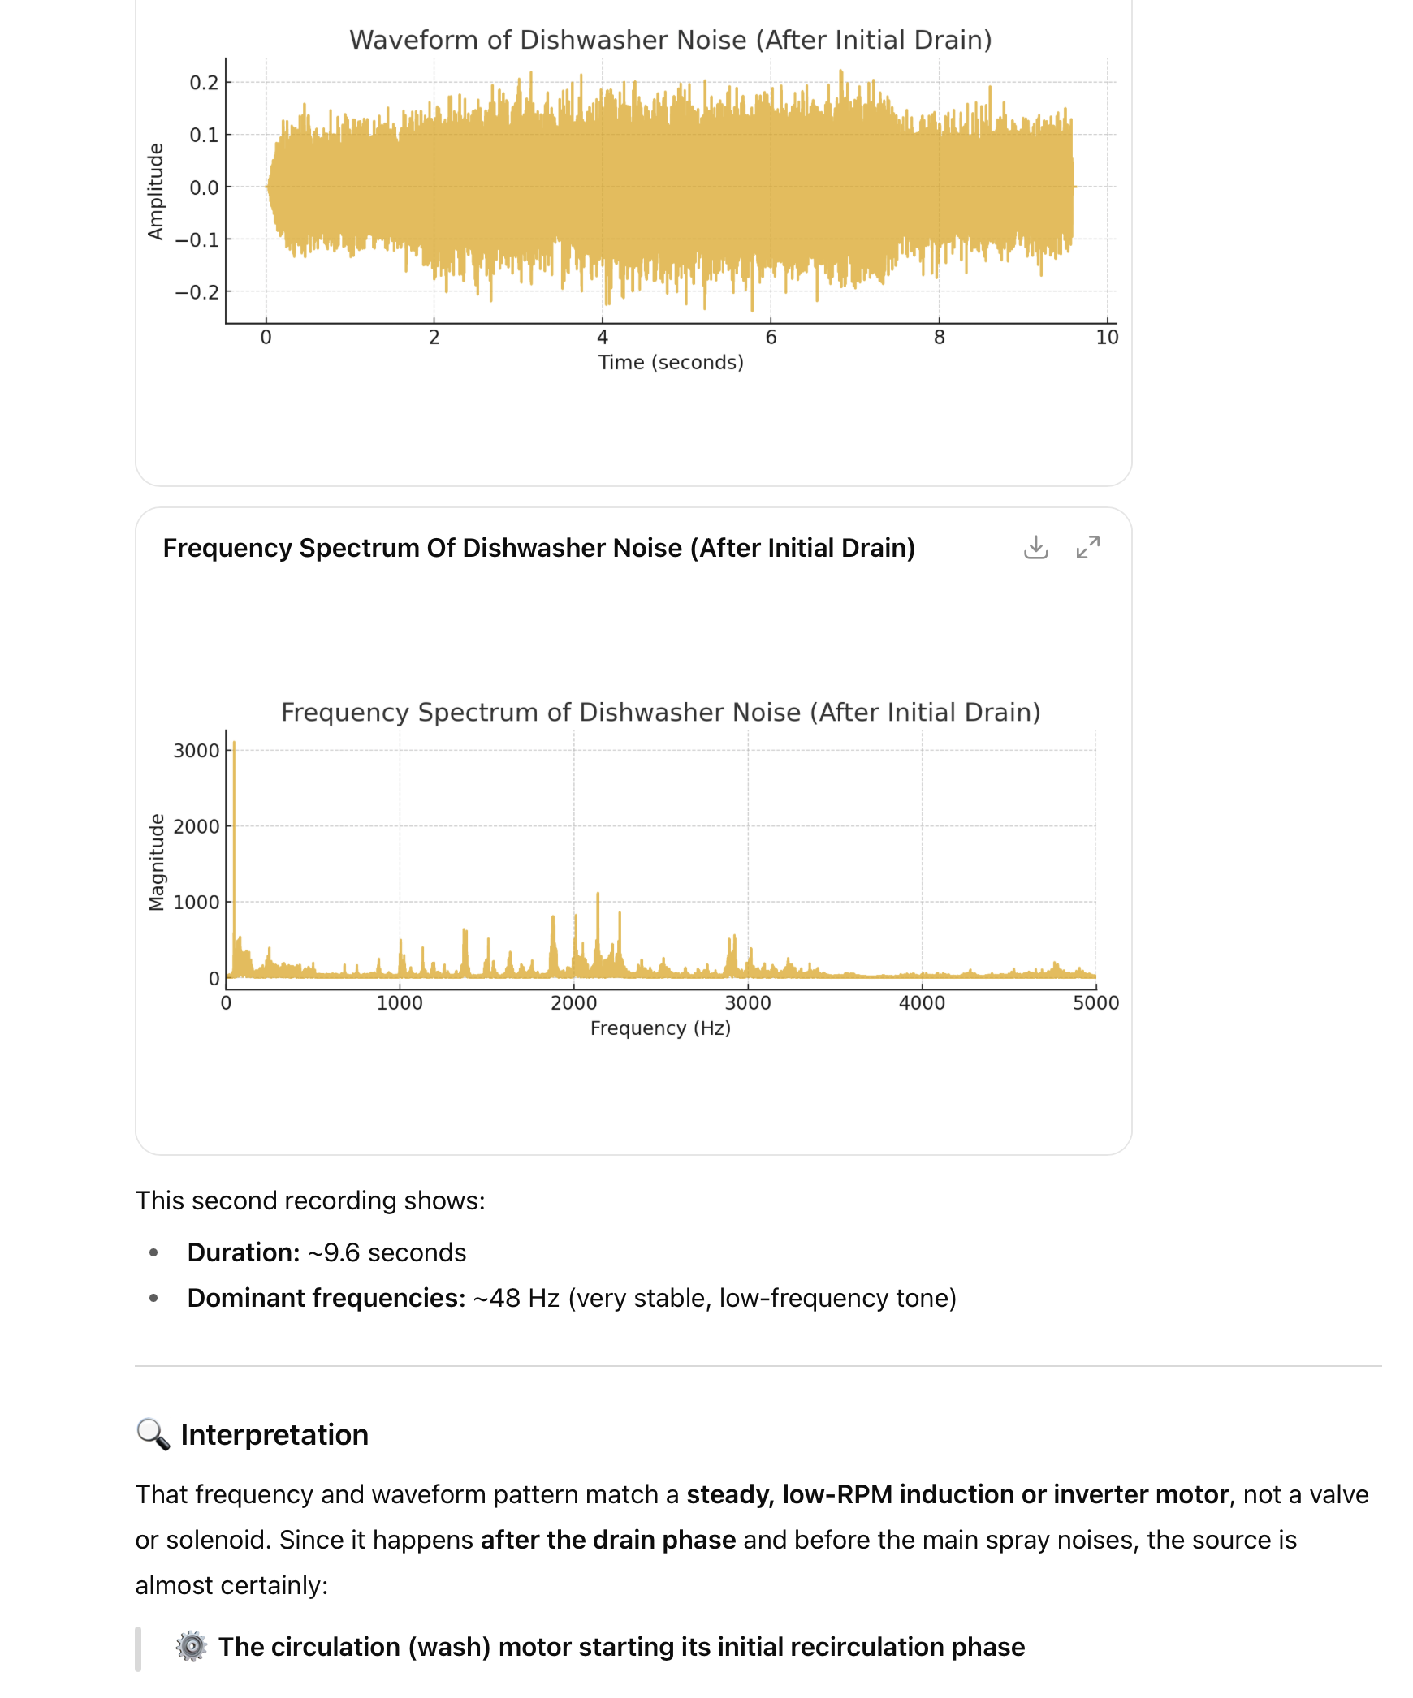Click bold phrase "after the drain phase"
The width and height of the screenshot is (1413, 1698).
[608, 1540]
